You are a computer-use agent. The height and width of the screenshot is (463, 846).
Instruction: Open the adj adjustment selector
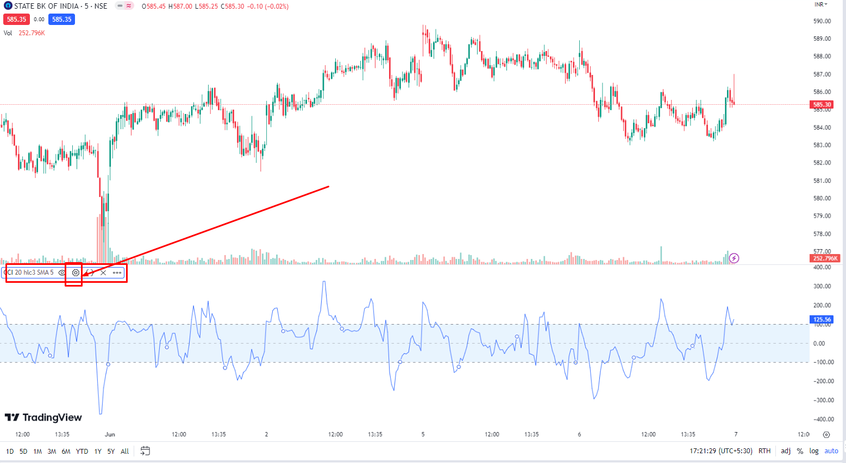[786, 451]
